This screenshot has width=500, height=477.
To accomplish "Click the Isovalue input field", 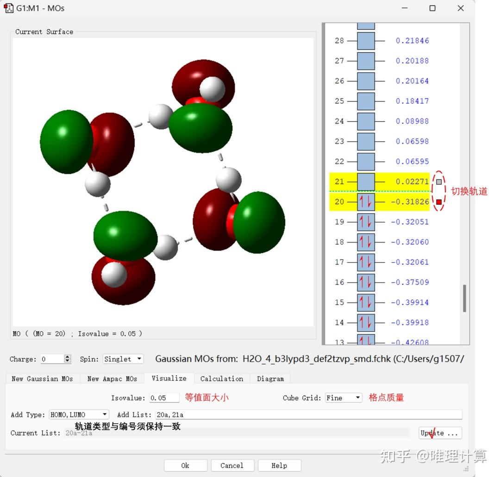I will (164, 398).
